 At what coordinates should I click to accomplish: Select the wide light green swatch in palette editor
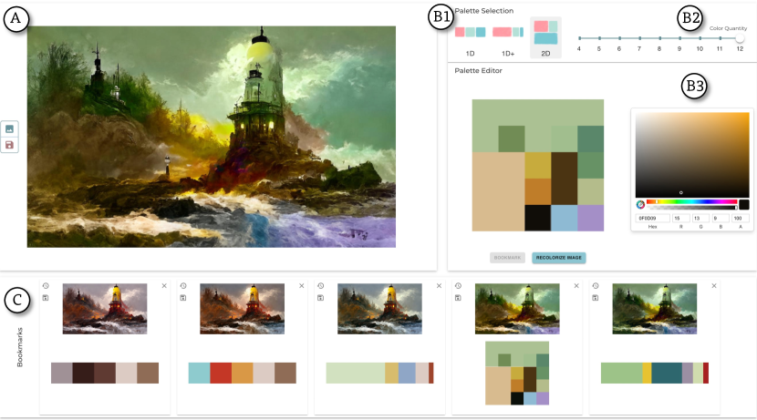[x=538, y=112]
